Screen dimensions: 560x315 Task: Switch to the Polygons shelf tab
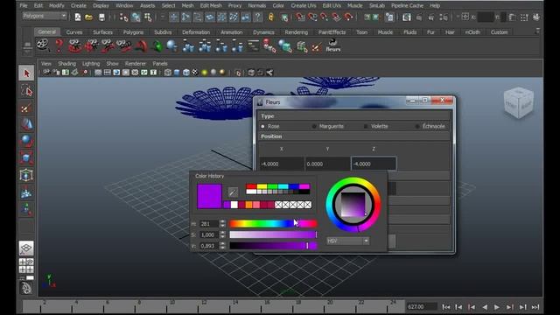click(133, 32)
